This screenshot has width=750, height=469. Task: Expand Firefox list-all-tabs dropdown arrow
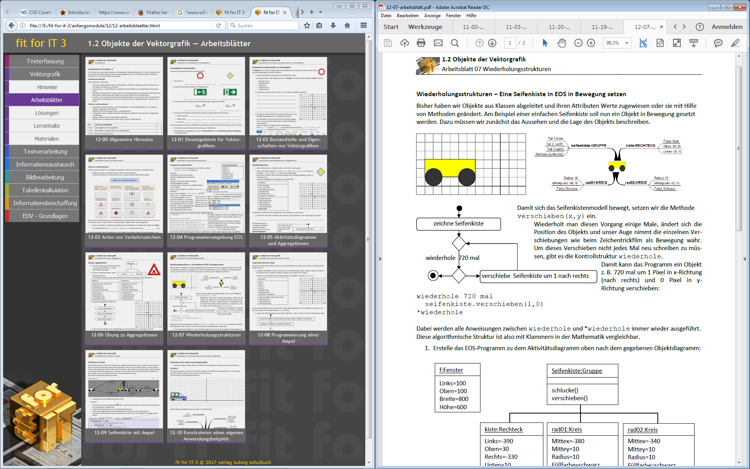click(321, 12)
